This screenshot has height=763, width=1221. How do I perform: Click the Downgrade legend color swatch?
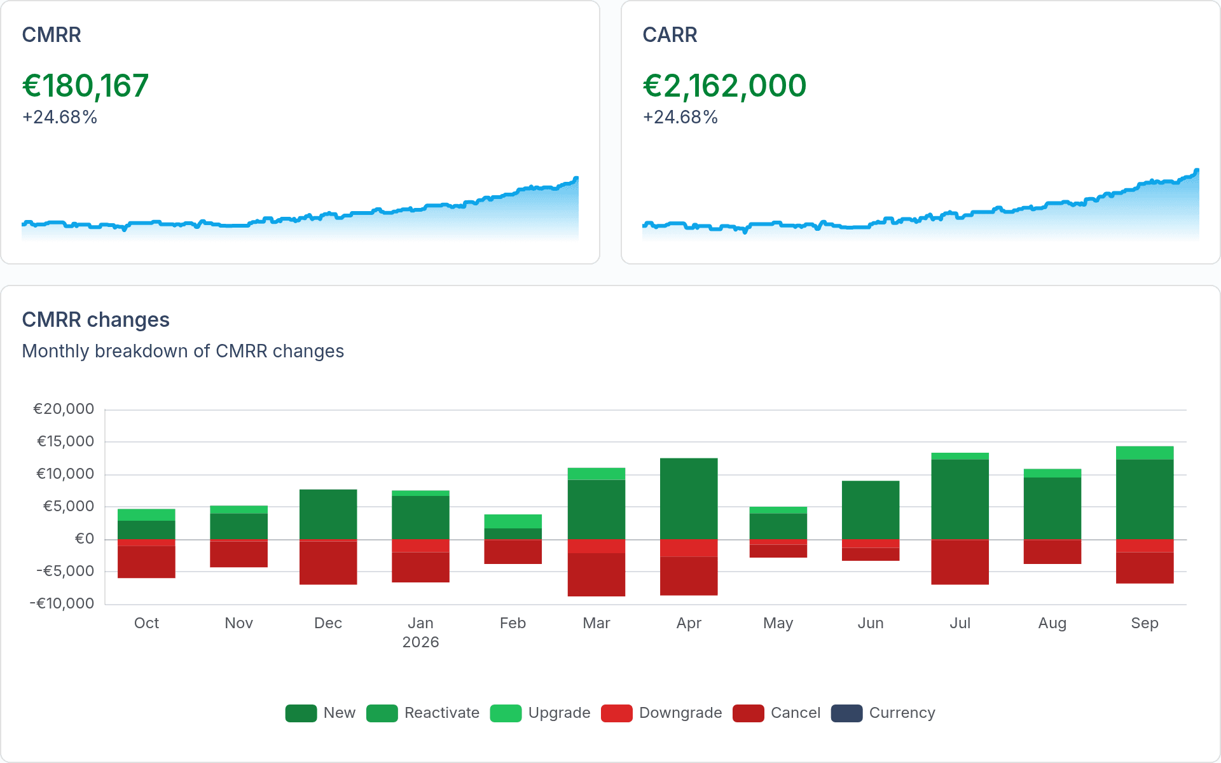(616, 713)
